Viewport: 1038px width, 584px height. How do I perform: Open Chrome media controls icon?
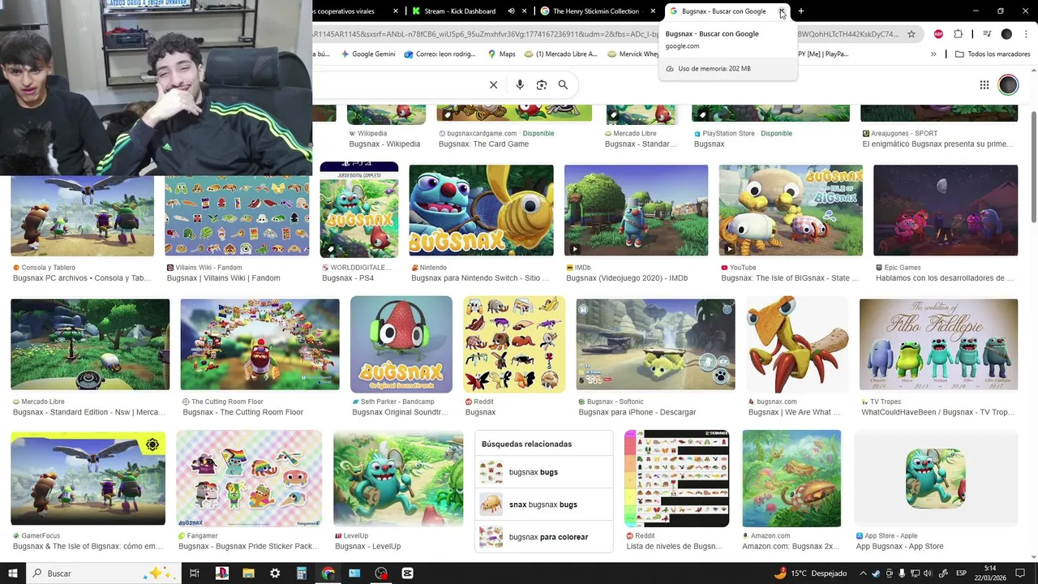[987, 34]
